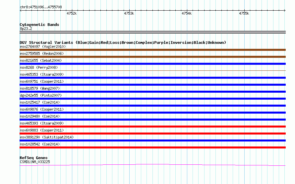This screenshot has width=295, height=184.
Task: Click the red loss bar for nsv609883
Action: coord(152,134)
